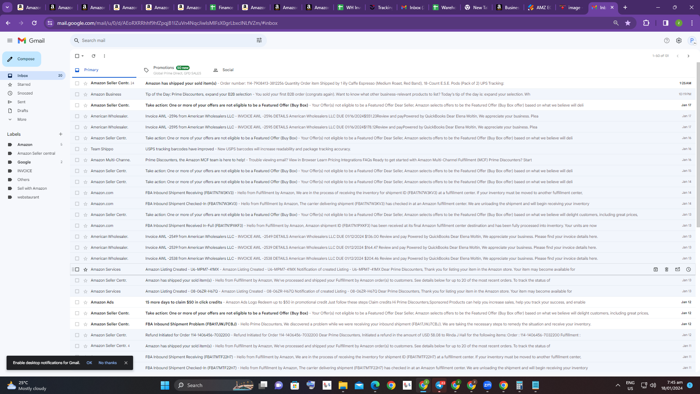Screen dimensions: 700x394
Task: Open FBA Inbound Shipment Problem FBA17JWJ7CBJ email
Action: (x=383, y=324)
